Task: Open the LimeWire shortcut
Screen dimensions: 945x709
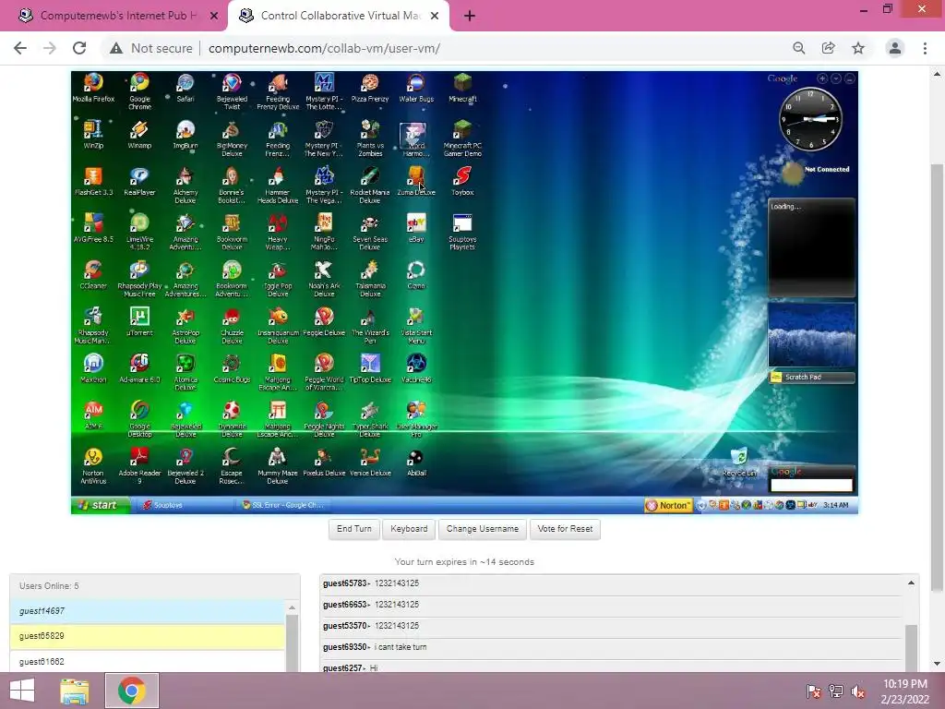Action: click(x=140, y=232)
